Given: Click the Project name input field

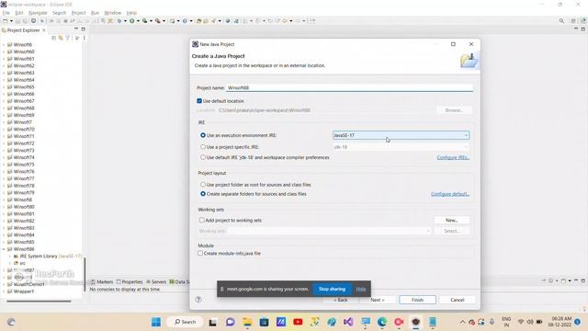Looking at the screenshot, I should (x=349, y=87).
